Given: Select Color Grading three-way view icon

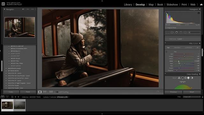Looking at the screenshot, I should 179,78.
